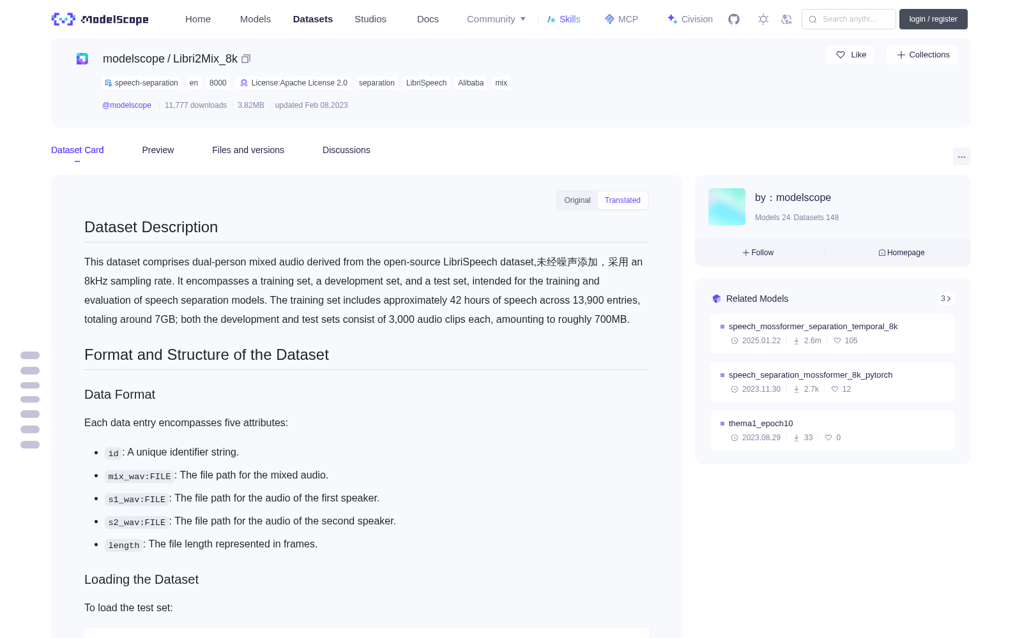Click the 'Loading the Dataset' heading
Screen dimensions: 1022x638
click(x=142, y=579)
